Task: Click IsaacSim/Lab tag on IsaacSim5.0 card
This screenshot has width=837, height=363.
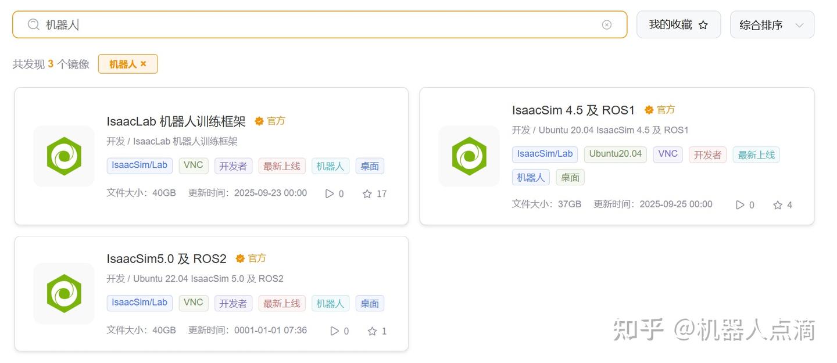Action: tap(139, 303)
